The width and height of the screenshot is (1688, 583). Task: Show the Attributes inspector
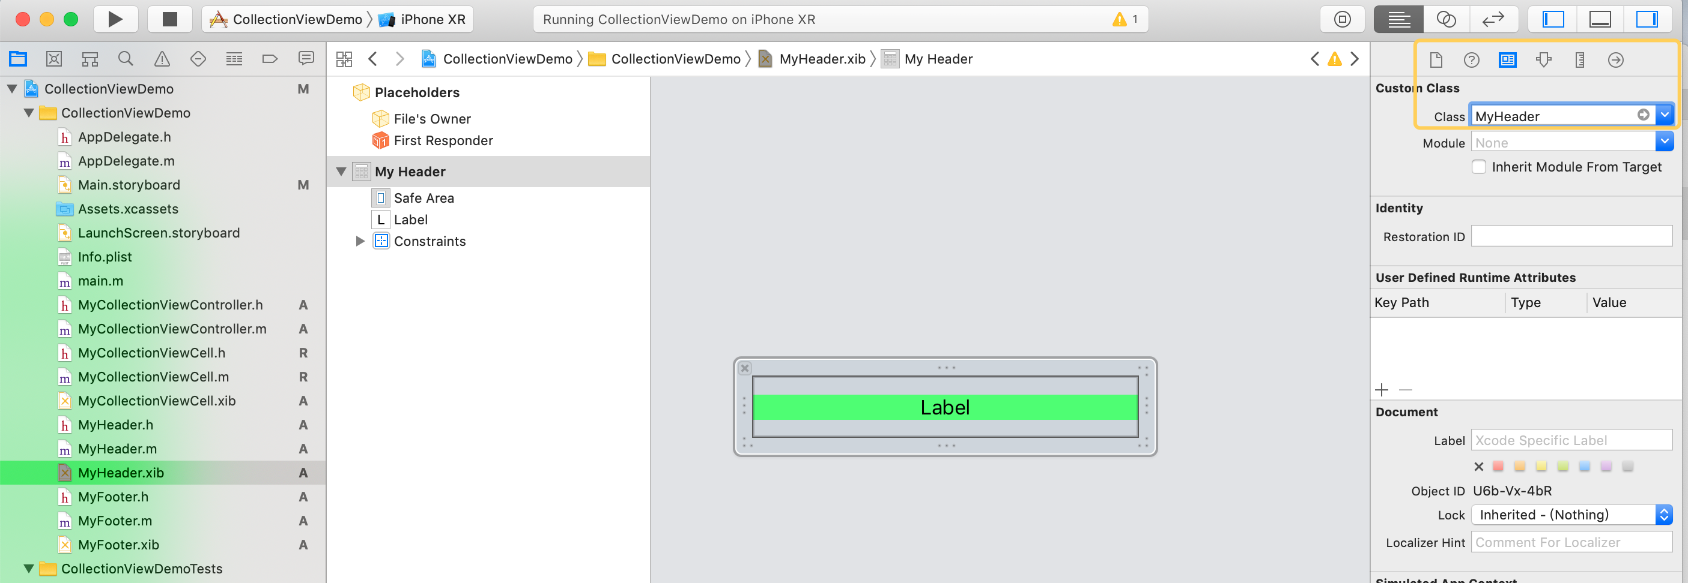tap(1544, 59)
